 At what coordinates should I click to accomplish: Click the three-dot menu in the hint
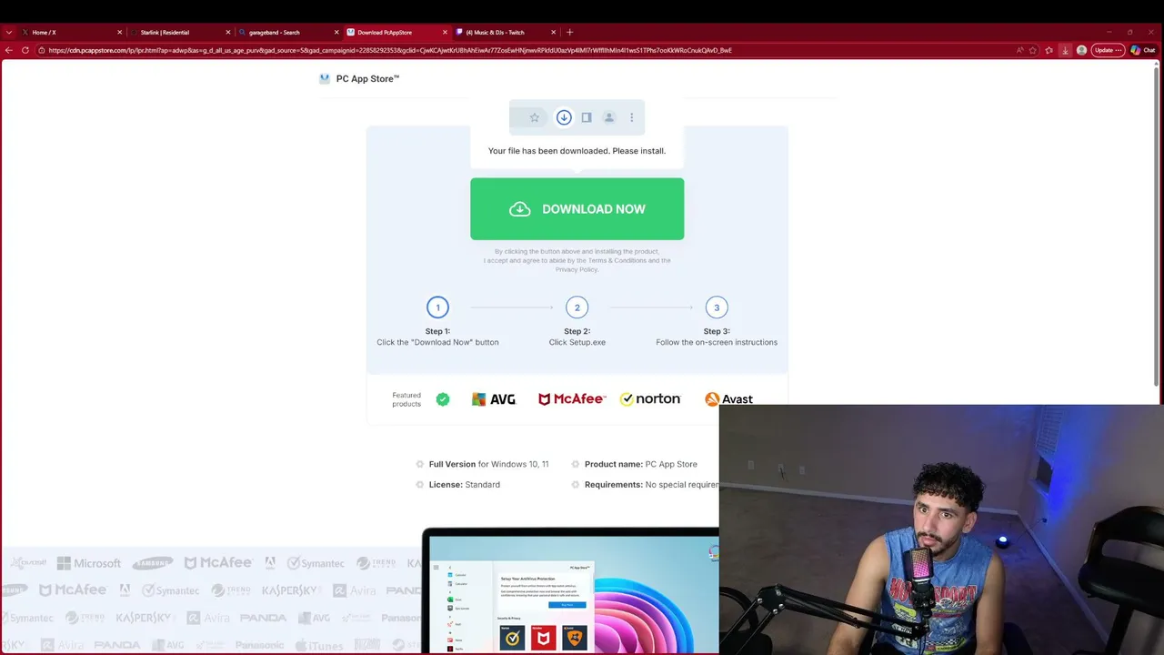[632, 117]
